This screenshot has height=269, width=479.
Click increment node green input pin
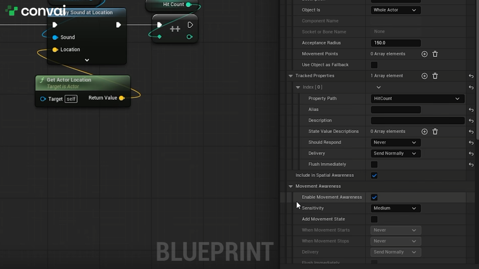[x=159, y=37]
